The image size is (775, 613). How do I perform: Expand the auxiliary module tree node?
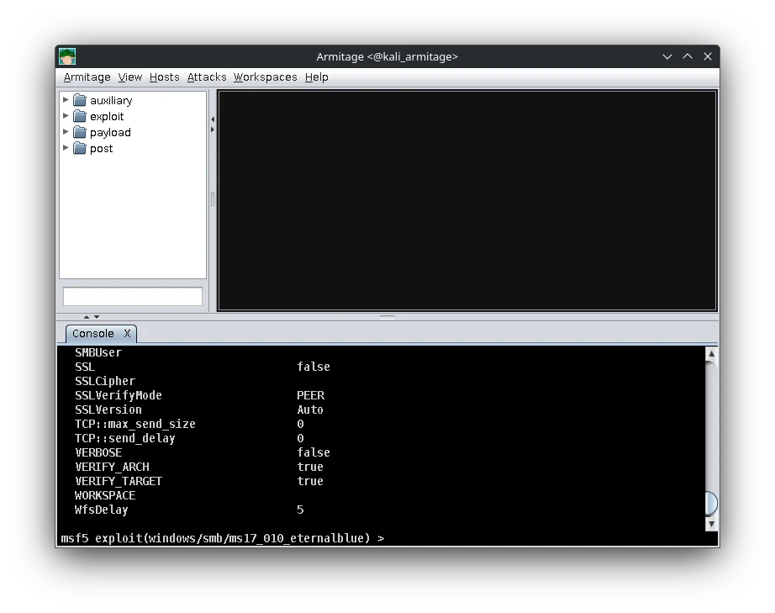pos(66,100)
